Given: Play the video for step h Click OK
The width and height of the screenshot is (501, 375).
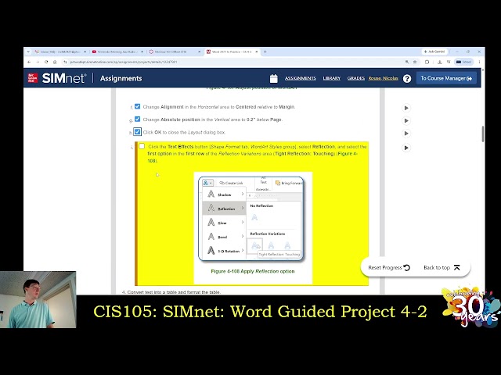Looking at the screenshot, I should (x=406, y=134).
